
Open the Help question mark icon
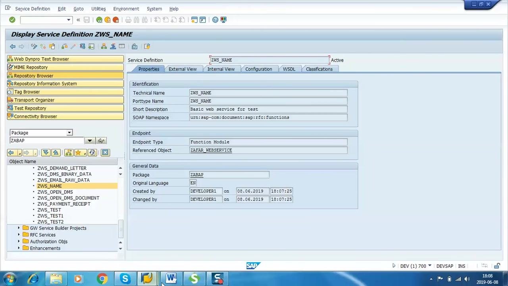coord(215,20)
